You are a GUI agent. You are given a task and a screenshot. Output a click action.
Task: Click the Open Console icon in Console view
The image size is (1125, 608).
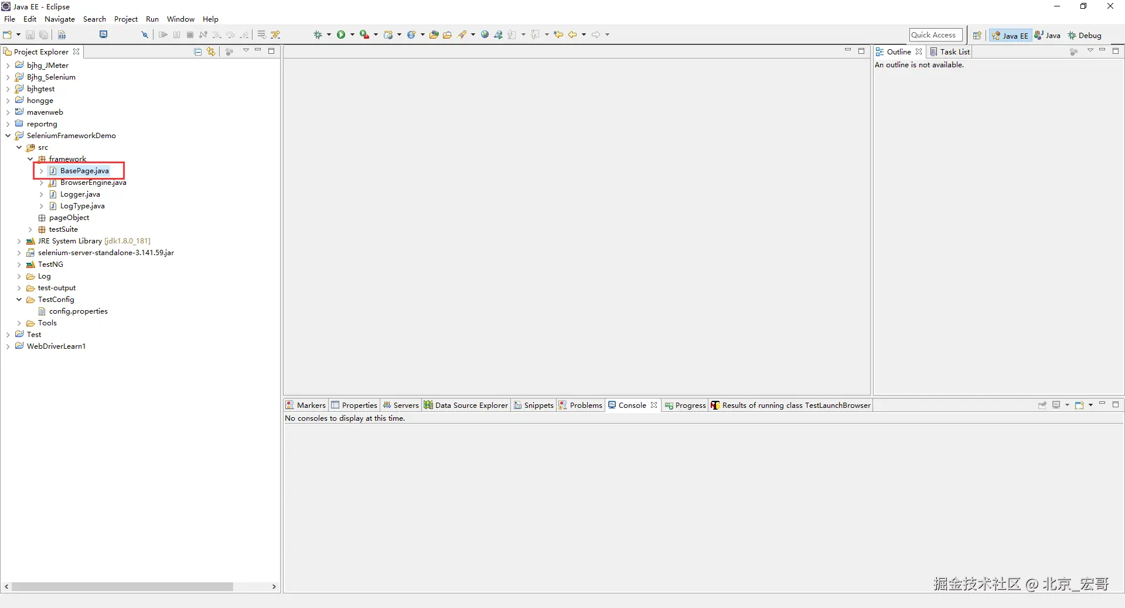[x=1079, y=405]
